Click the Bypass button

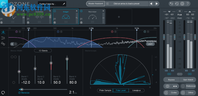[171, 80]
